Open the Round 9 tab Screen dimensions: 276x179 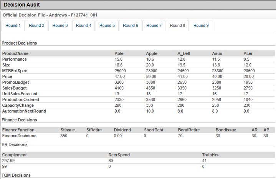pyautogui.click(x=201, y=26)
